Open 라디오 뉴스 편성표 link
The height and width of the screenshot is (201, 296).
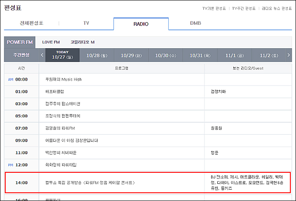[x=277, y=9]
